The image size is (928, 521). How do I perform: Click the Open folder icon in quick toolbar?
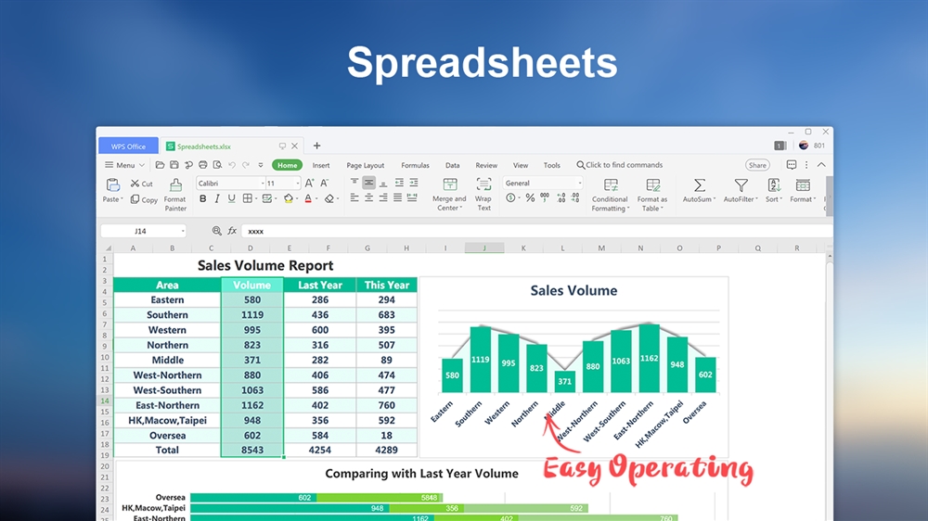click(160, 165)
